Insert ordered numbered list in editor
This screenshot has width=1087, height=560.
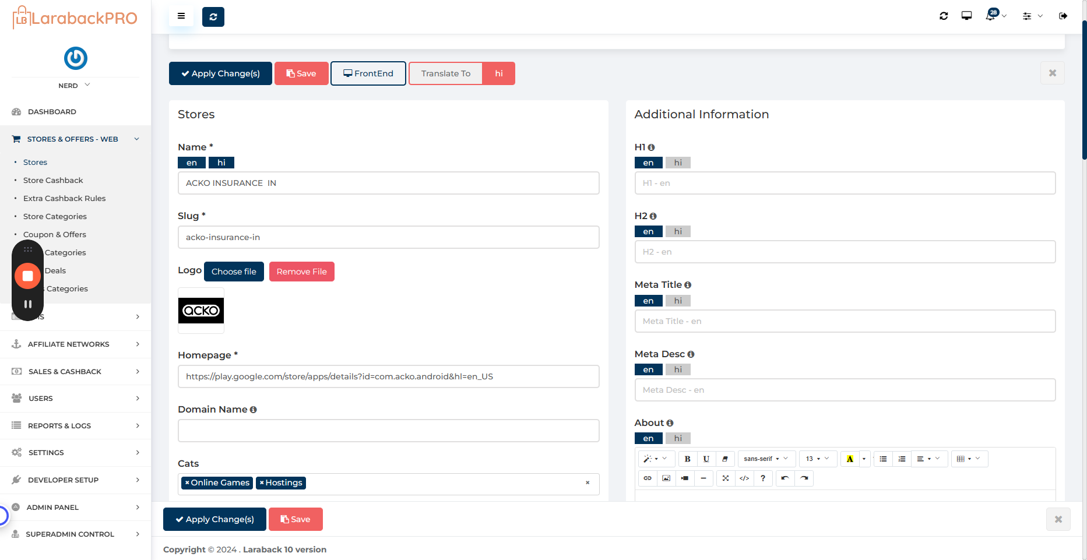point(902,459)
